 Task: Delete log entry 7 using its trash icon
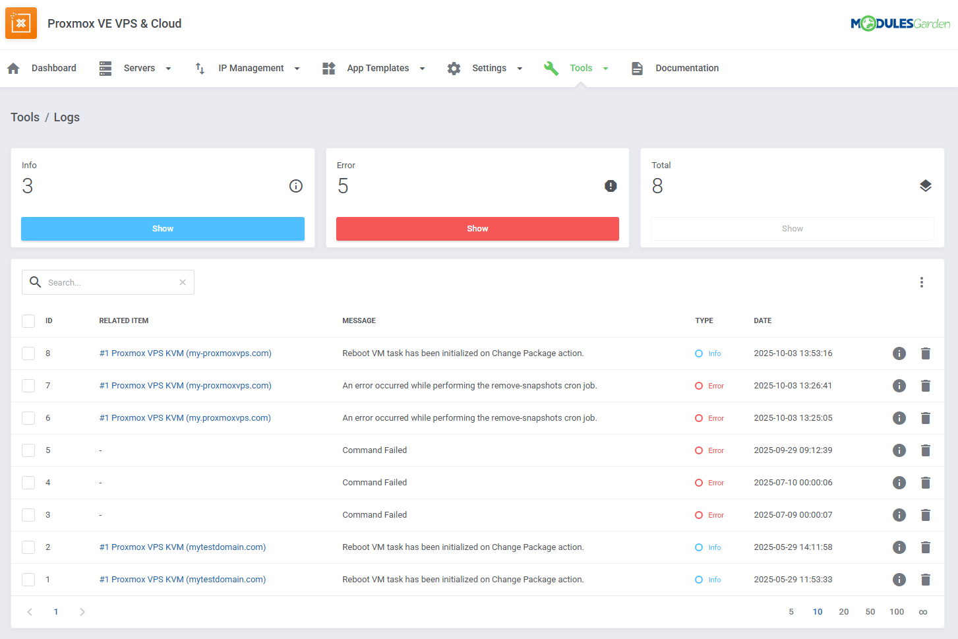926,385
